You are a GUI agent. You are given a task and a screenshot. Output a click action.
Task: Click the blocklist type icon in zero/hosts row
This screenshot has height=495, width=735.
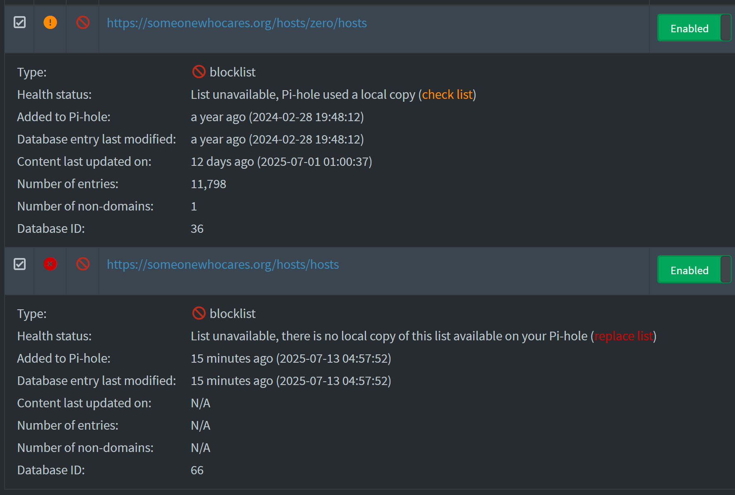(83, 22)
